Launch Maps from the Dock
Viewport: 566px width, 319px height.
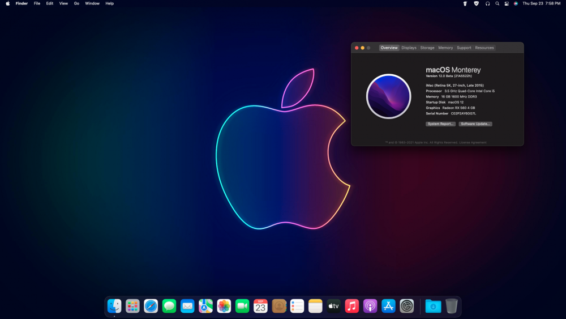[205, 306]
